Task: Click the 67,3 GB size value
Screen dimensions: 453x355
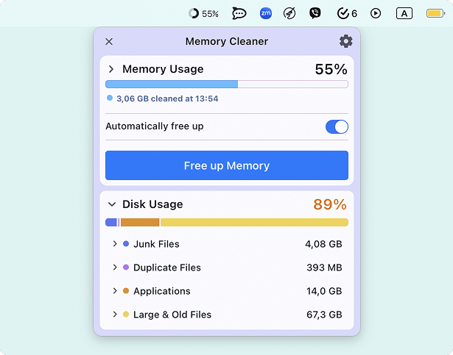Action: [324, 315]
